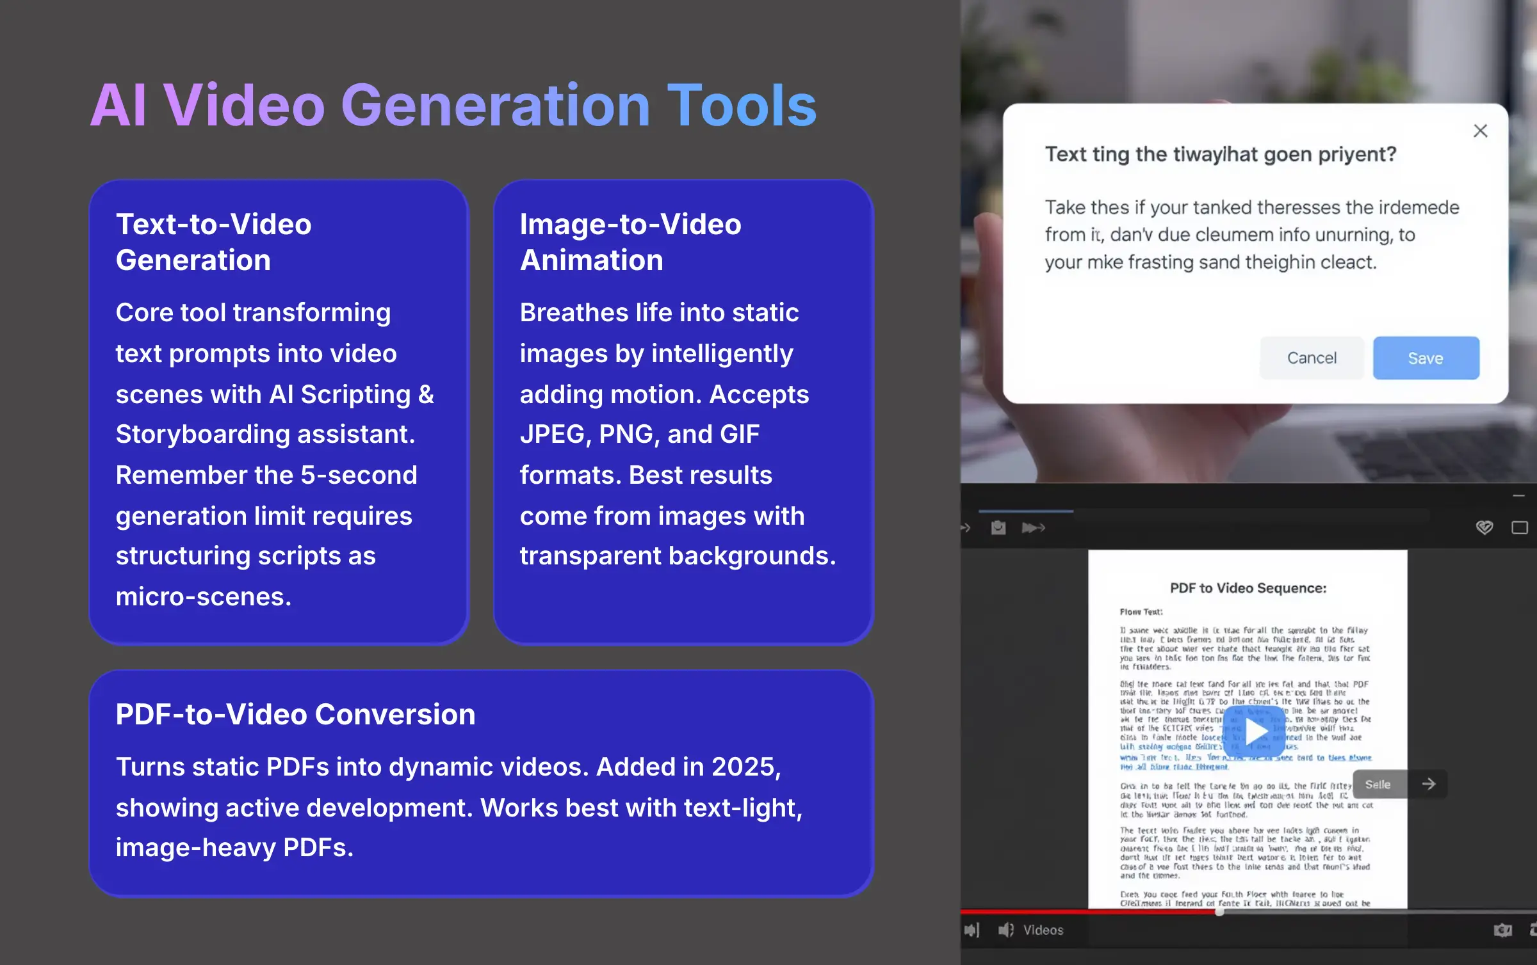Click the 'PDF to Video Sequence:' document heading
The width and height of the screenshot is (1537, 965).
pyautogui.click(x=1248, y=588)
